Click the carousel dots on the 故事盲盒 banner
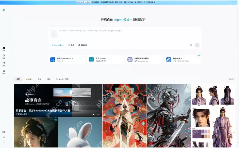The width and height of the screenshot is (239, 148). 96,114
